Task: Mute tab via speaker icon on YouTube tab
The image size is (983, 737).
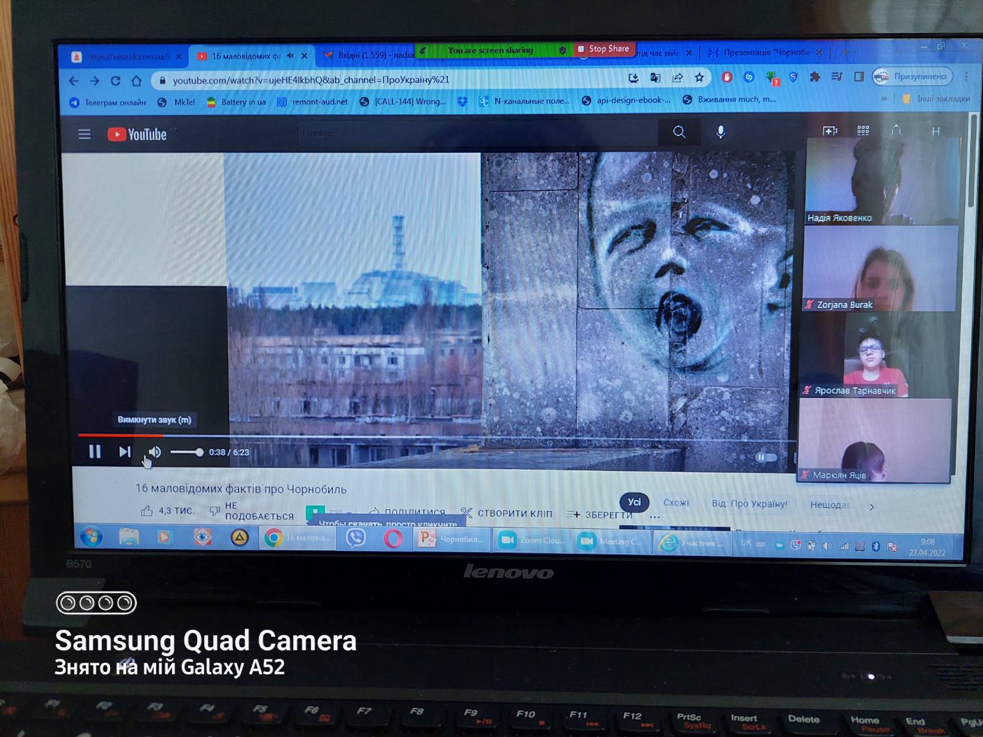Action: pyautogui.click(x=290, y=56)
